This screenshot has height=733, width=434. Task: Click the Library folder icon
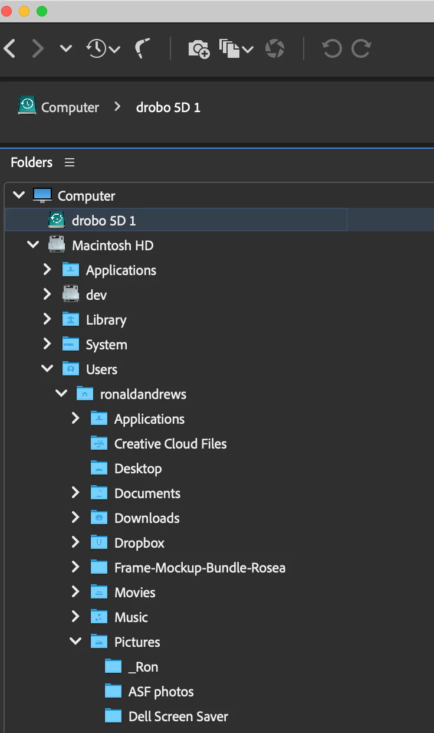pyautogui.click(x=71, y=319)
